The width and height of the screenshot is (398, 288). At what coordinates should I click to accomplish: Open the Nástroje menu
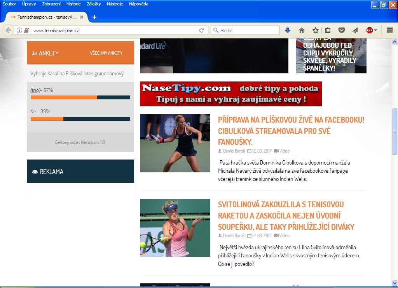click(x=115, y=4)
